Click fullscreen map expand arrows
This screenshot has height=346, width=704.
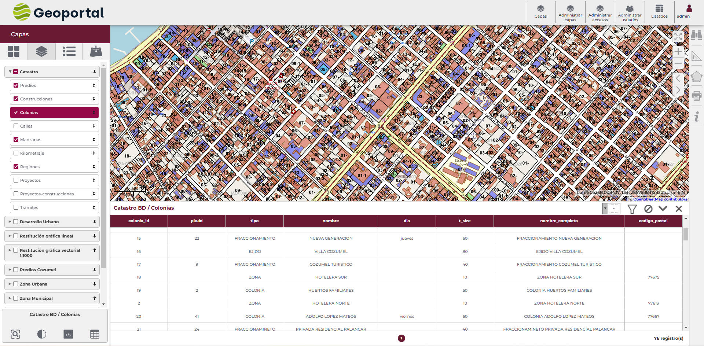click(x=678, y=36)
